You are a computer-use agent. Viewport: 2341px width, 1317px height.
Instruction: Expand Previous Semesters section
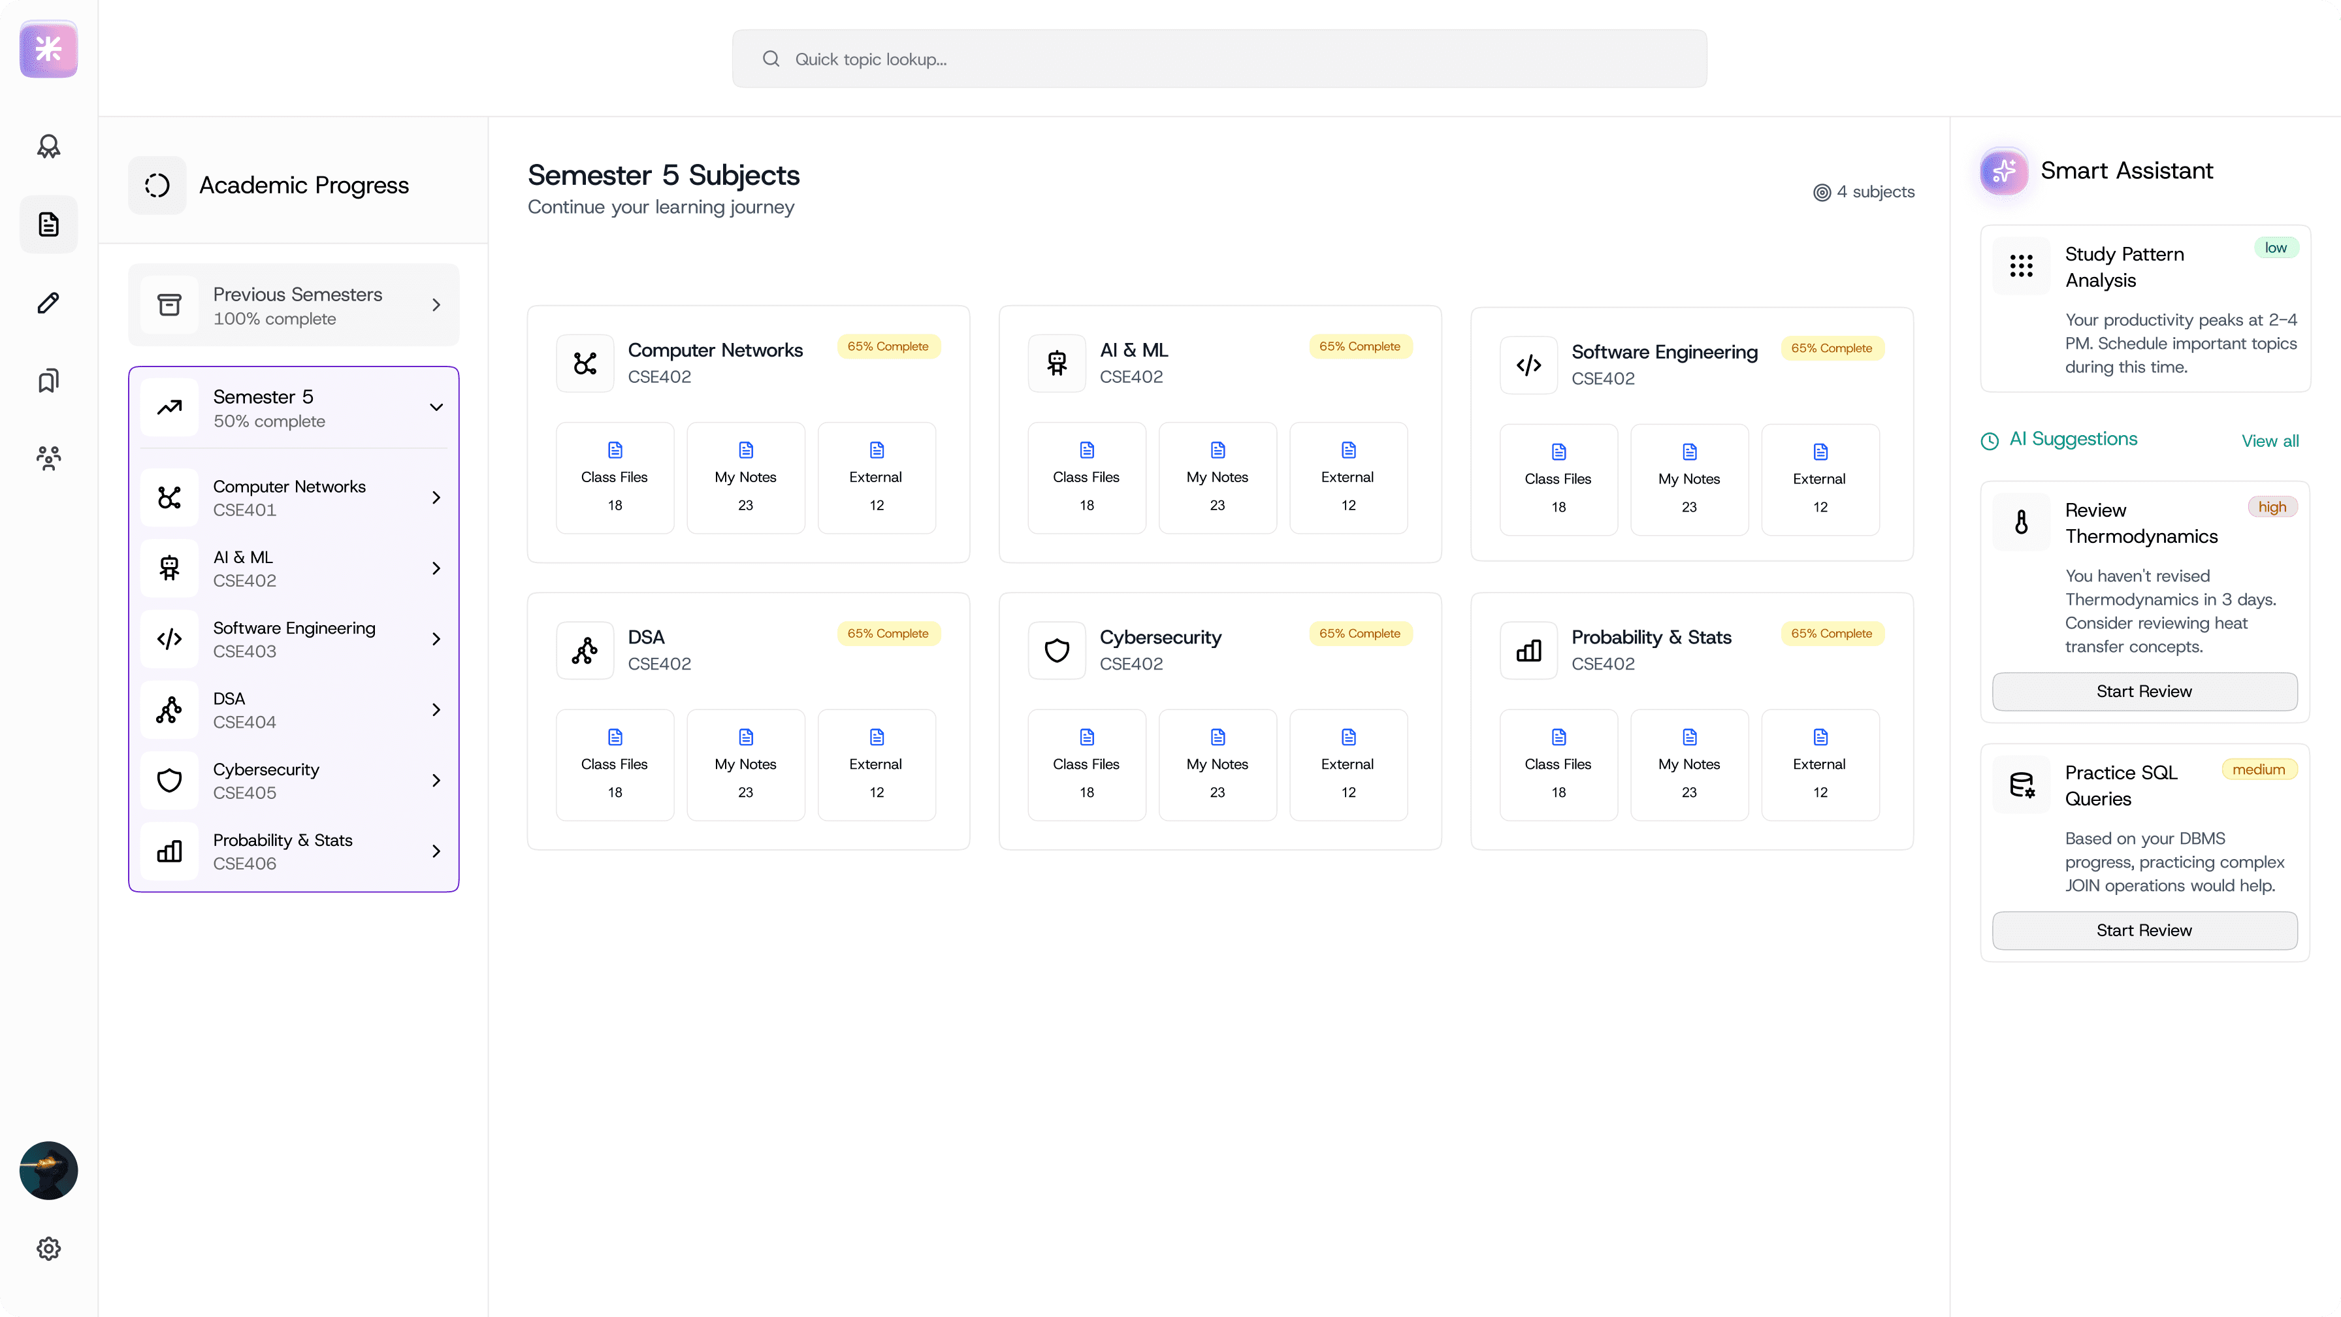(436, 305)
